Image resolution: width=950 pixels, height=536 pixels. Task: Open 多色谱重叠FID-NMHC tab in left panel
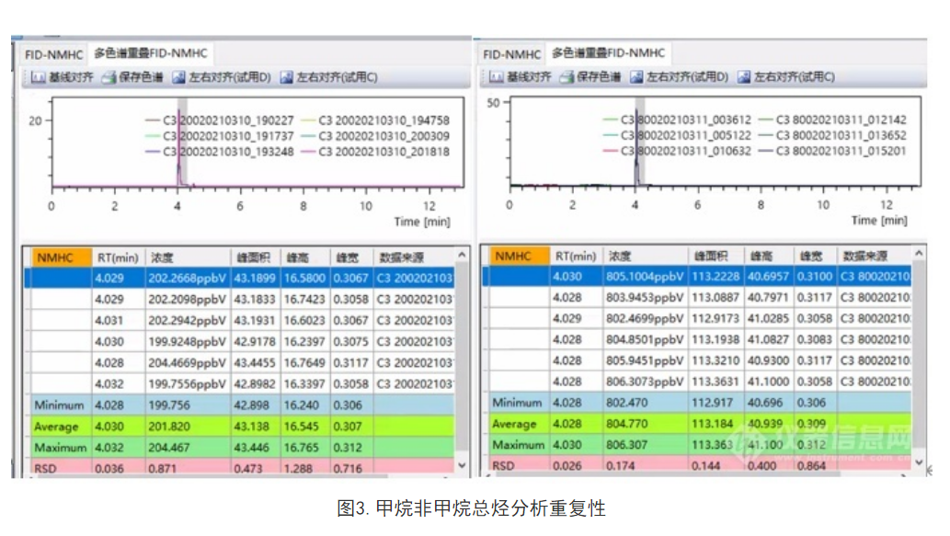151,54
